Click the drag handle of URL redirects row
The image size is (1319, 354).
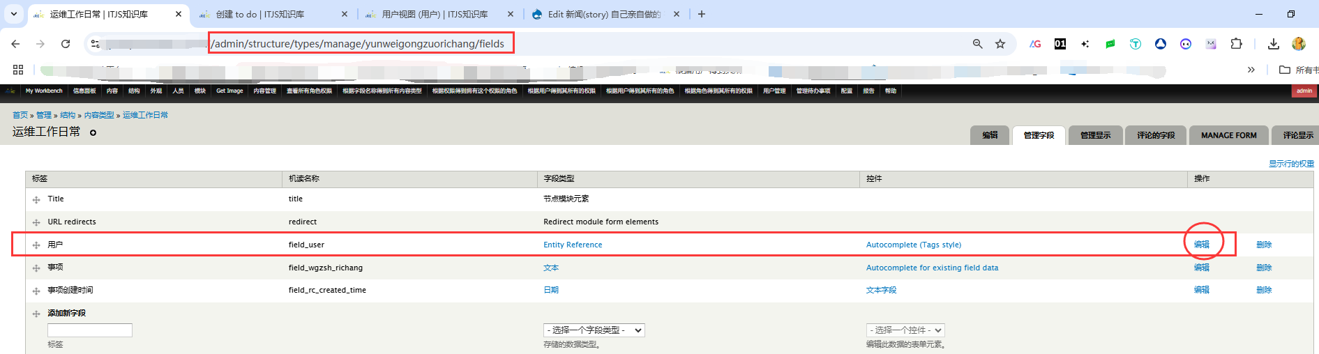click(x=36, y=222)
